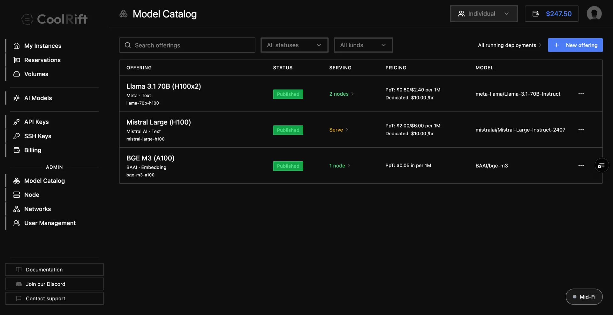This screenshot has height=315, width=613.
Task: Click the Published badge for Mistral Large
Action: [x=288, y=130]
